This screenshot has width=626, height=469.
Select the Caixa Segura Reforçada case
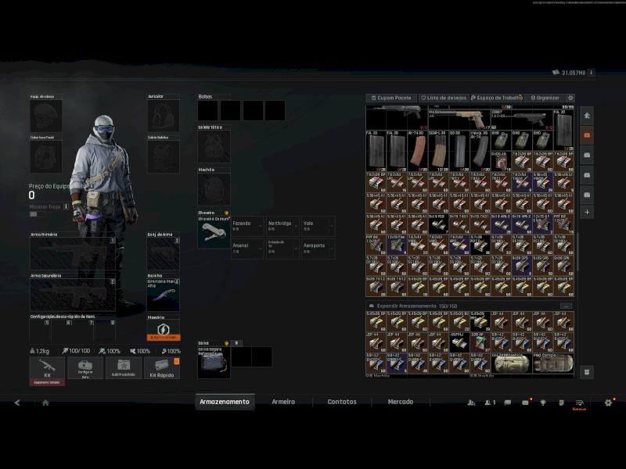pyautogui.click(x=214, y=362)
